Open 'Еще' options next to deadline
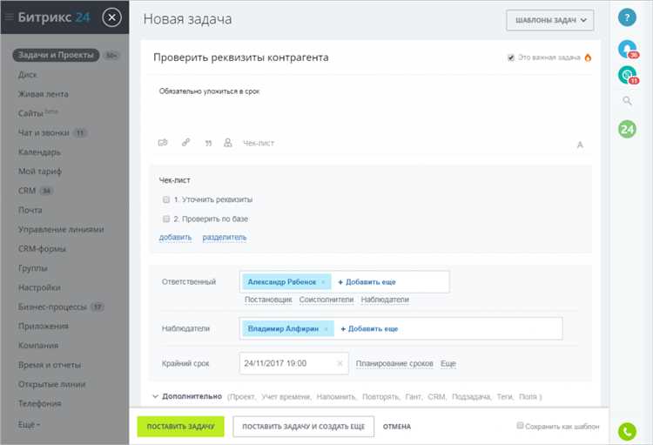Screen dimensions: 653x445 pos(448,364)
